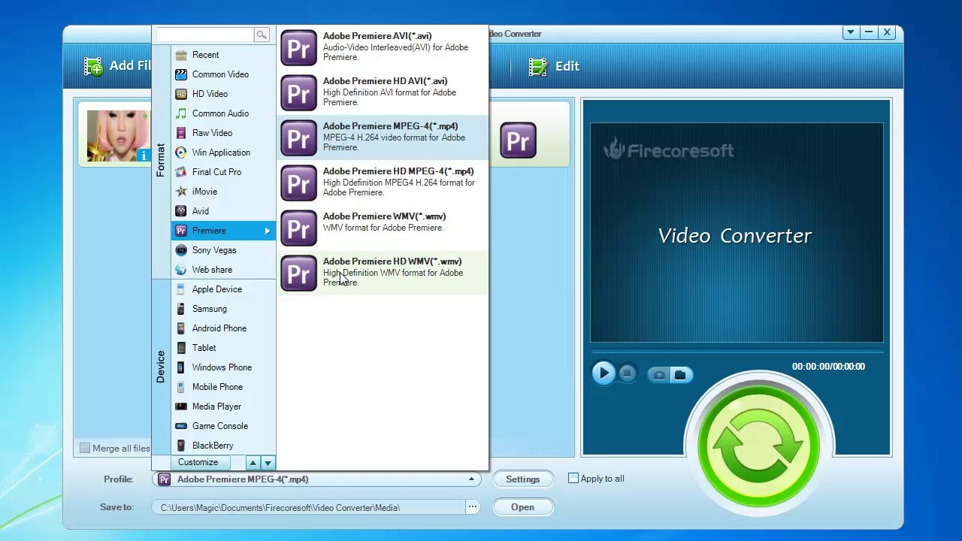Click the HD Video category icon

click(x=181, y=94)
